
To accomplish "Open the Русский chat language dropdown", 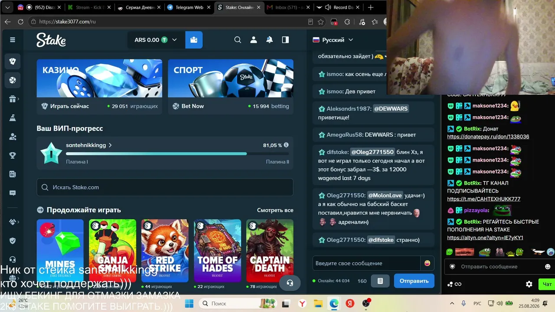I will pos(333,40).
